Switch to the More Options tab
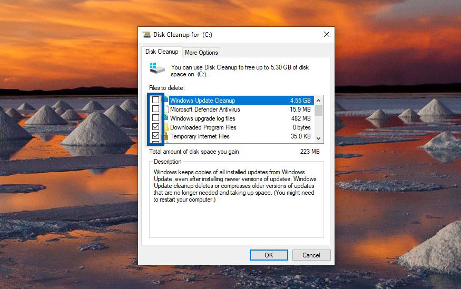 pyautogui.click(x=201, y=53)
